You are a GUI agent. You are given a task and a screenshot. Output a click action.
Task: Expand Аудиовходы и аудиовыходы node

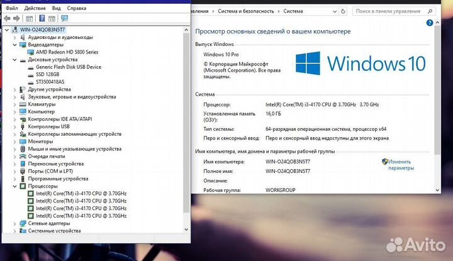[14, 37]
